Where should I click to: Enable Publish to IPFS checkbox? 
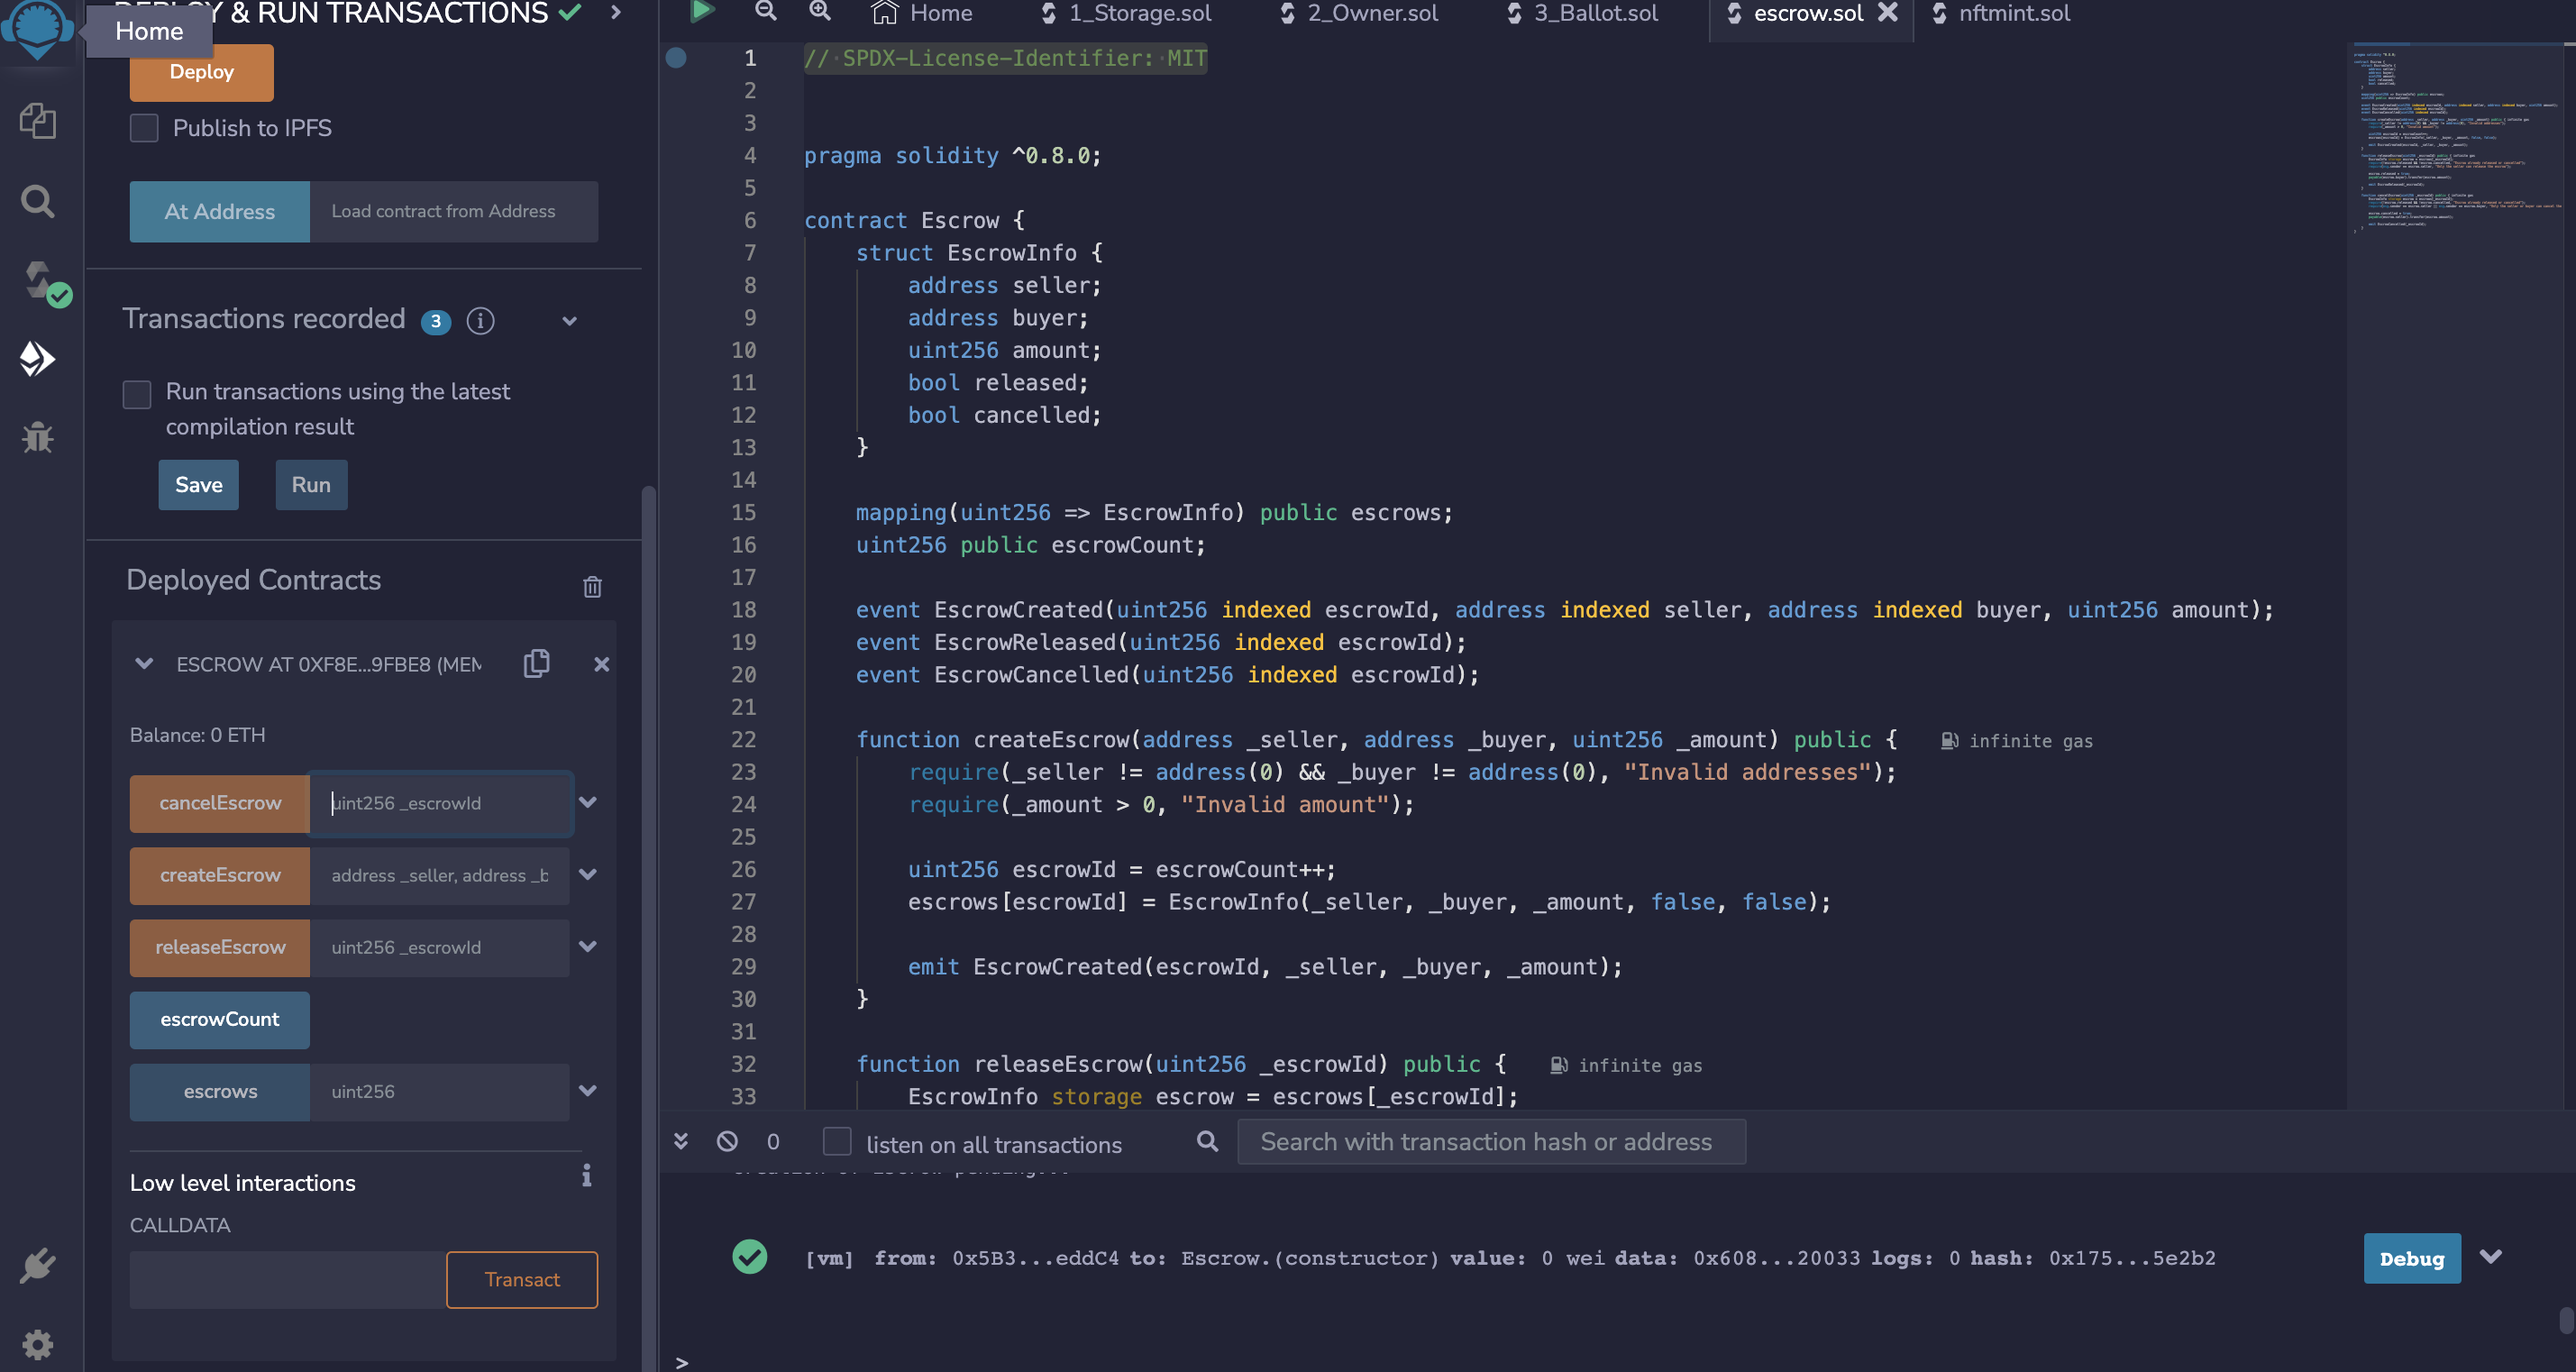[144, 128]
